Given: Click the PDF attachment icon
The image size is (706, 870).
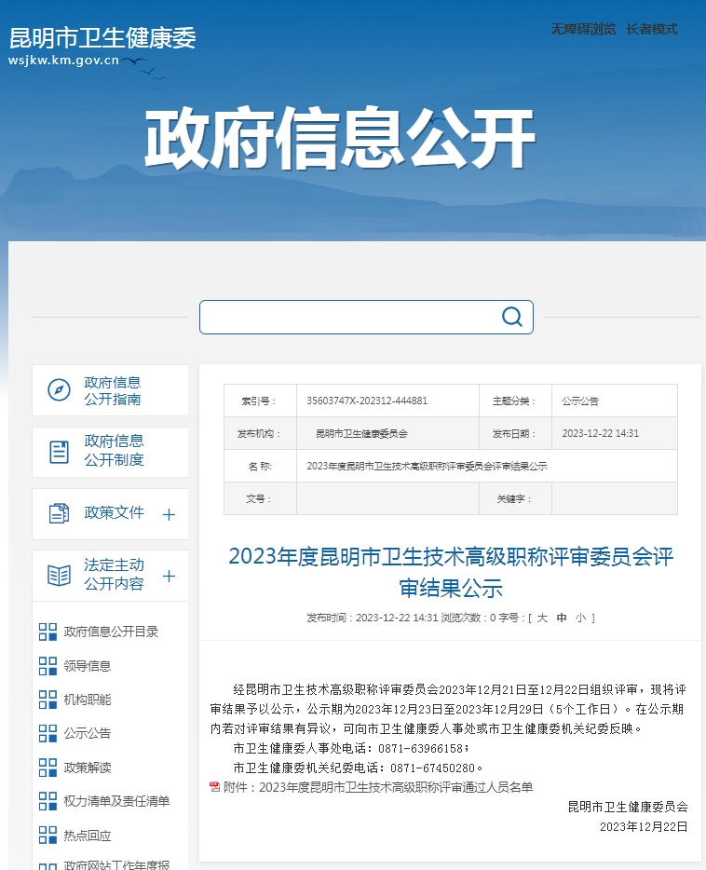Looking at the screenshot, I should [214, 787].
